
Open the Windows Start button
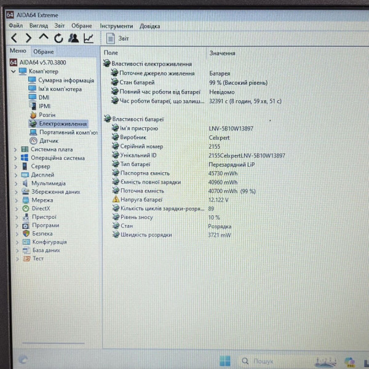point(224,361)
